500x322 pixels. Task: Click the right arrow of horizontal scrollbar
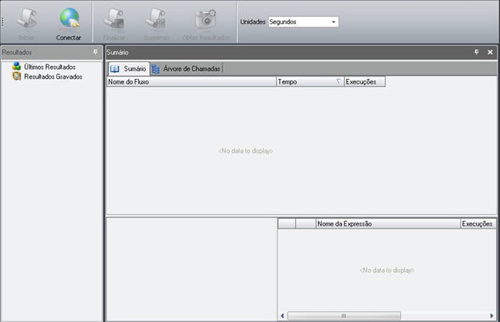point(492,316)
